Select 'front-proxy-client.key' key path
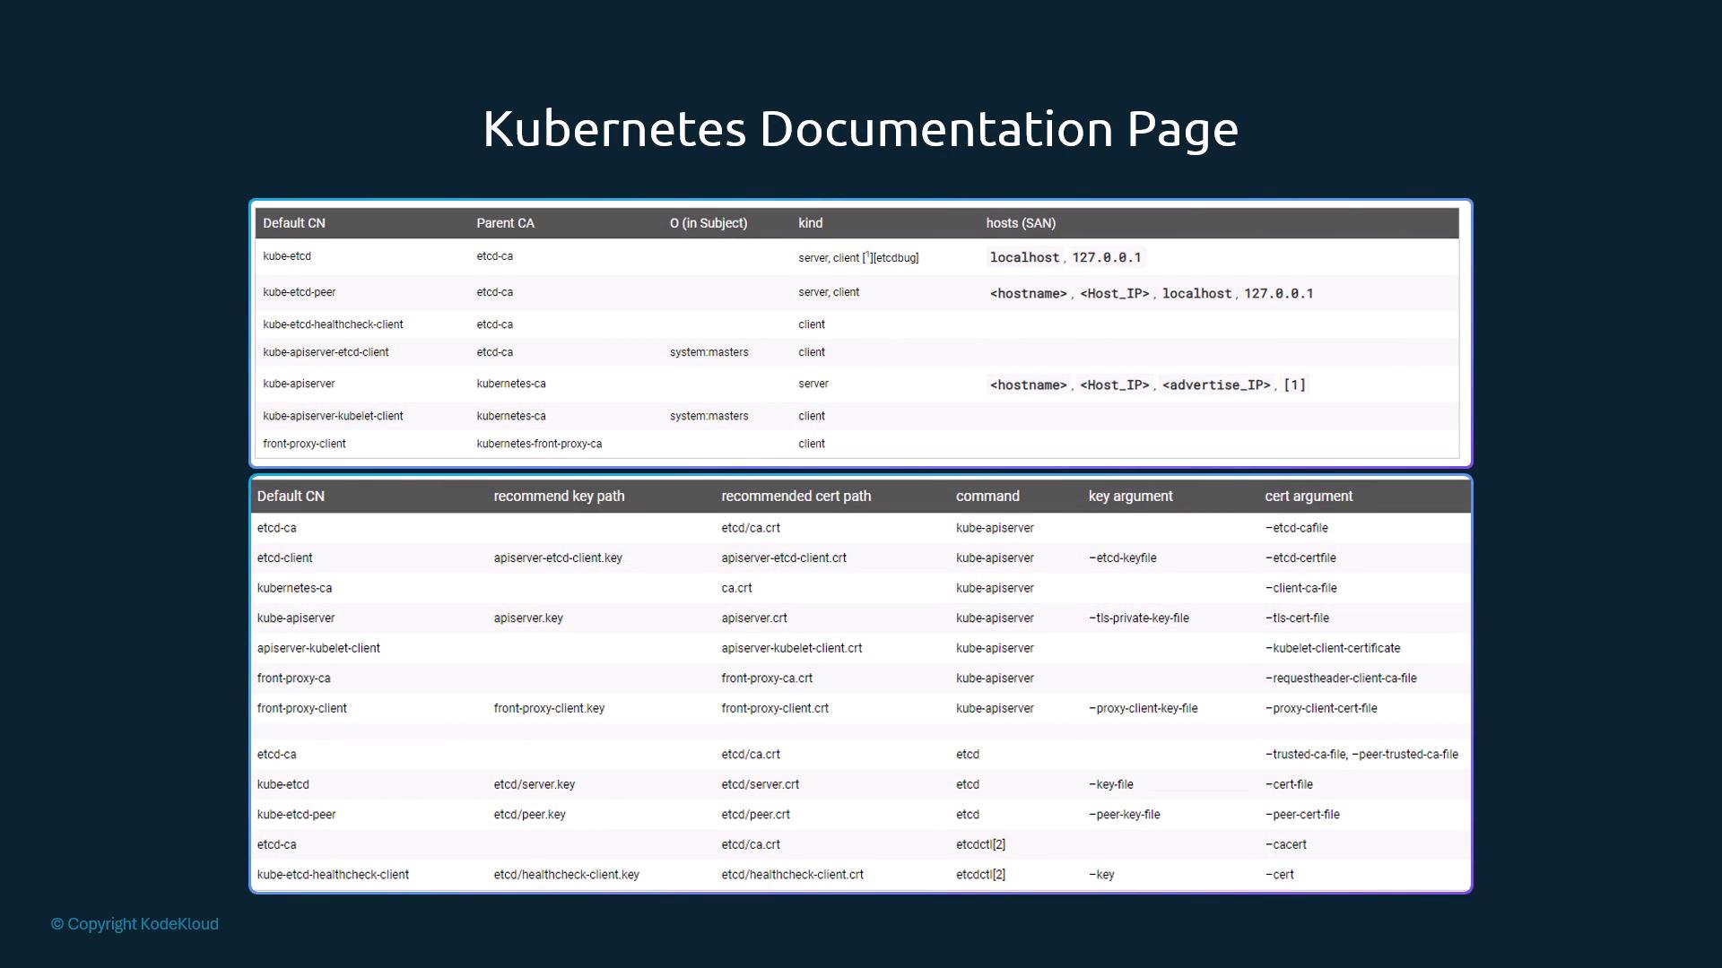Screen dimensions: 1722x968 tap(549, 708)
